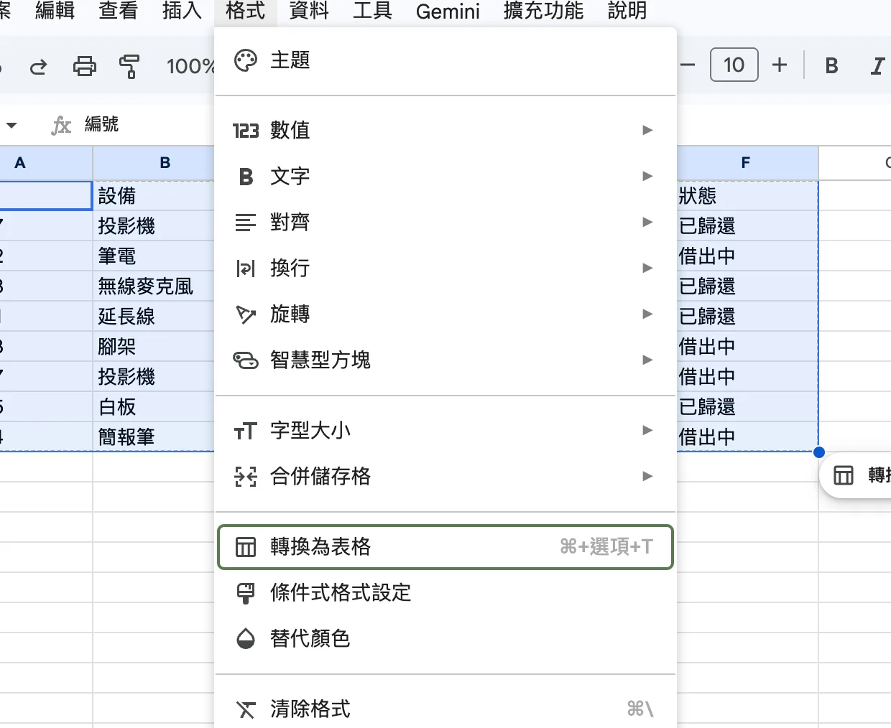Expand the 換行 submenu arrow

[x=647, y=268]
